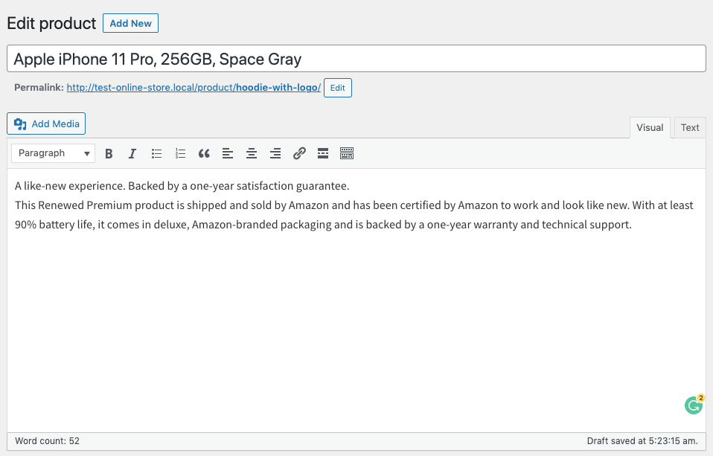Screen dimensions: 713x456
Task: Apply blockquote formatting
Action: pyautogui.click(x=204, y=154)
